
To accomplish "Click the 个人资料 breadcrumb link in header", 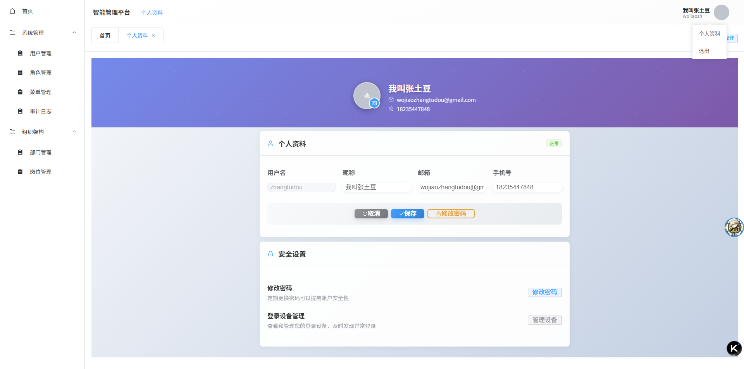I will pos(152,13).
